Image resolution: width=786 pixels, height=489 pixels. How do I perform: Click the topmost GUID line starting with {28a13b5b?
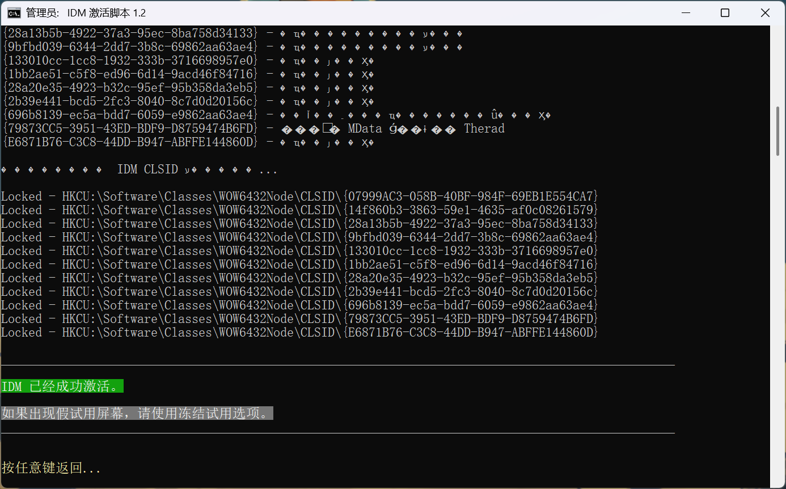coord(132,33)
